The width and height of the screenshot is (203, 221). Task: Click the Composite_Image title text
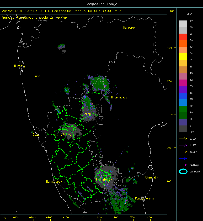tap(101, 4)
